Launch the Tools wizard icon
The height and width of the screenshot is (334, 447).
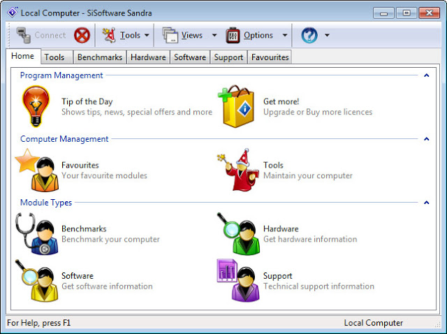pos(237,170)
